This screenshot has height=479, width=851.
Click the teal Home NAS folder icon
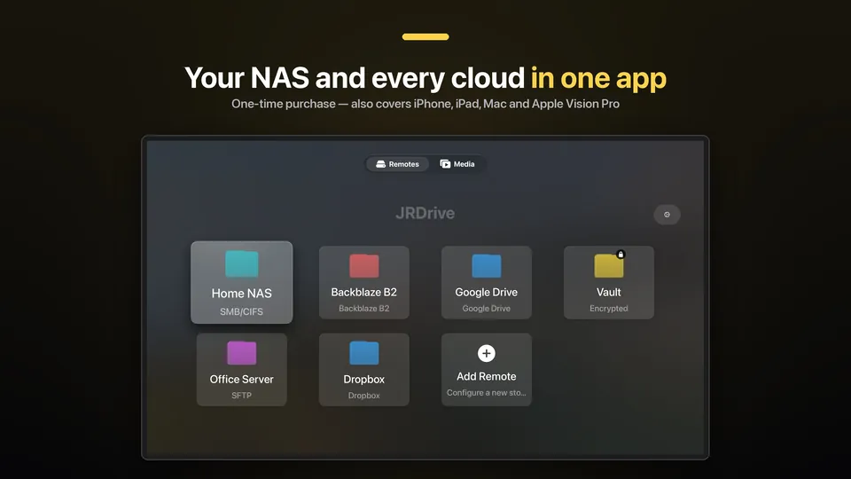coord(241,264)
